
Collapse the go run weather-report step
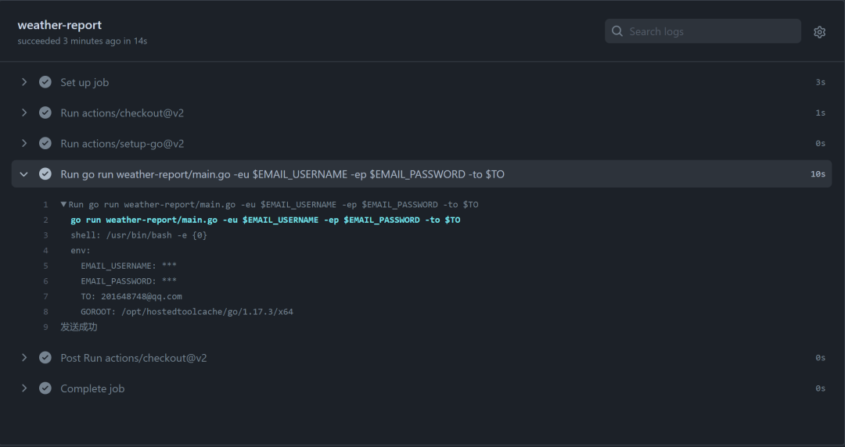tap(24, 174)
